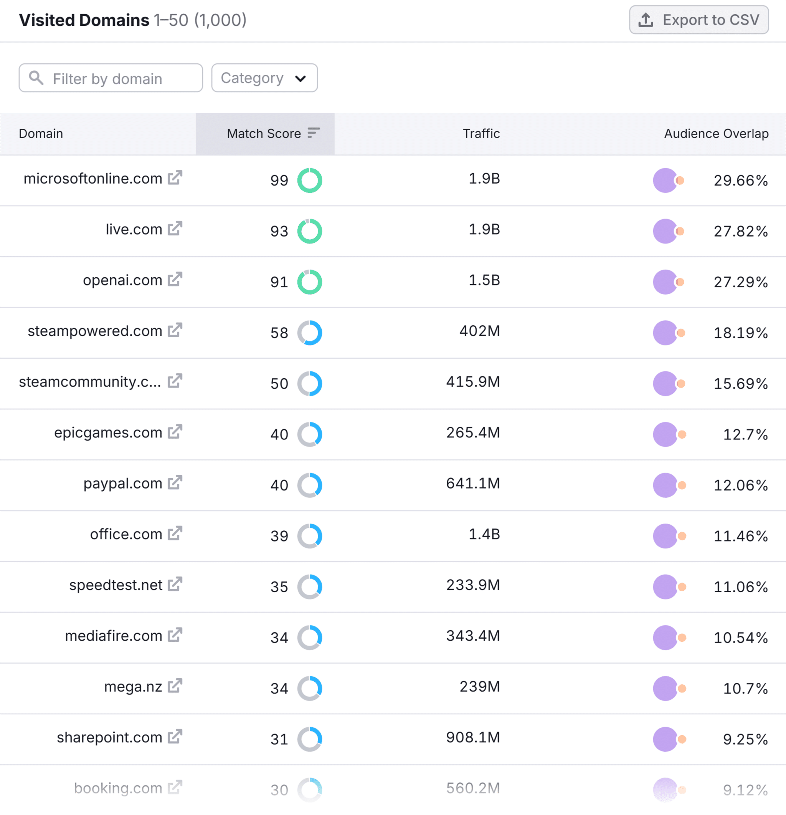Open mega.nz external link icon
The height and width of the screenshot is (815, 786).
pyautogui.click(x=175, y=686)
